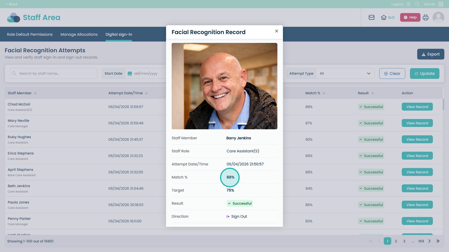Click the highlighted 88% match value
Screen dimensions: 449x252
tap(230, 177)
